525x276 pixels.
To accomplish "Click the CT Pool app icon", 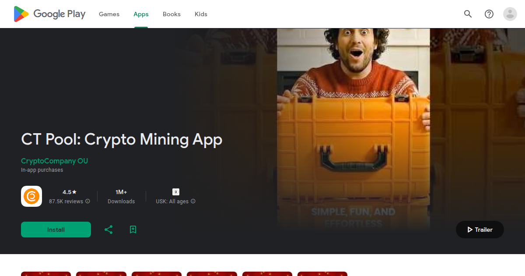I will [31, 196].
